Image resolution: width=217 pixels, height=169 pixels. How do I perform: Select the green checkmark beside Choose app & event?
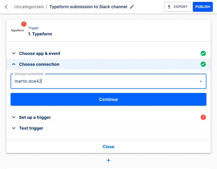point(203,53)
